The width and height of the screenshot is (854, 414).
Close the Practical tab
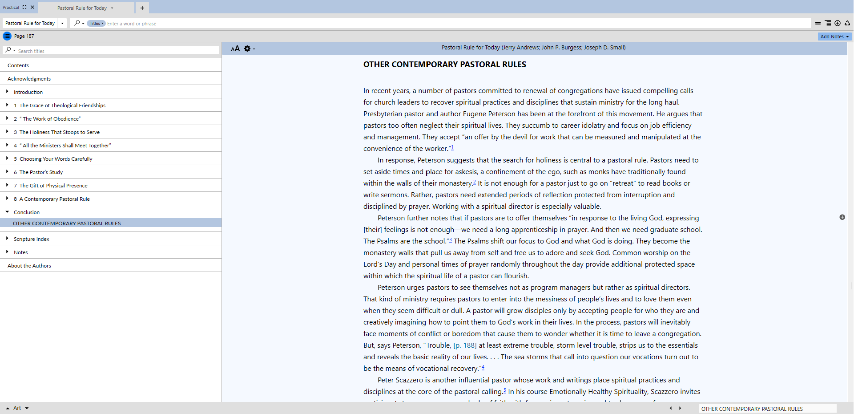coord(32,7)
